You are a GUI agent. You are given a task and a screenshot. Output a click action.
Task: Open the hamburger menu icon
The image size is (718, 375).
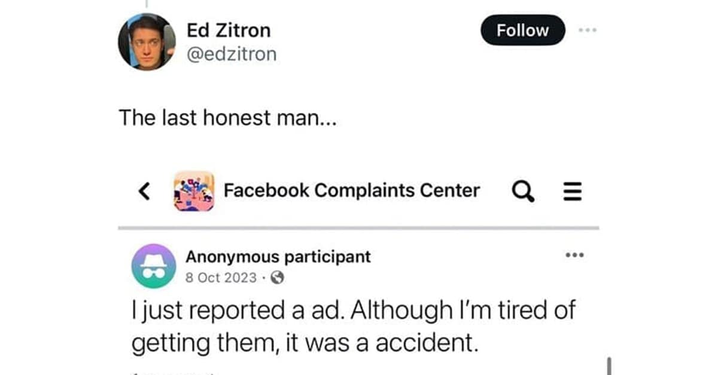coord(573,191)
